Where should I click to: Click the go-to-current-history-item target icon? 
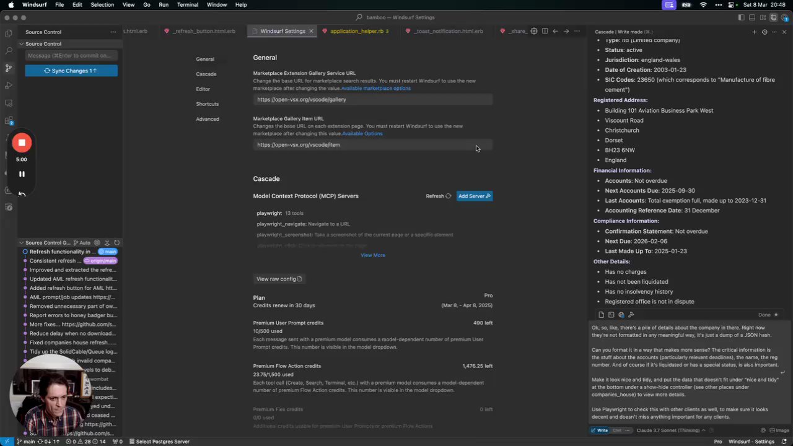(98, 243)
